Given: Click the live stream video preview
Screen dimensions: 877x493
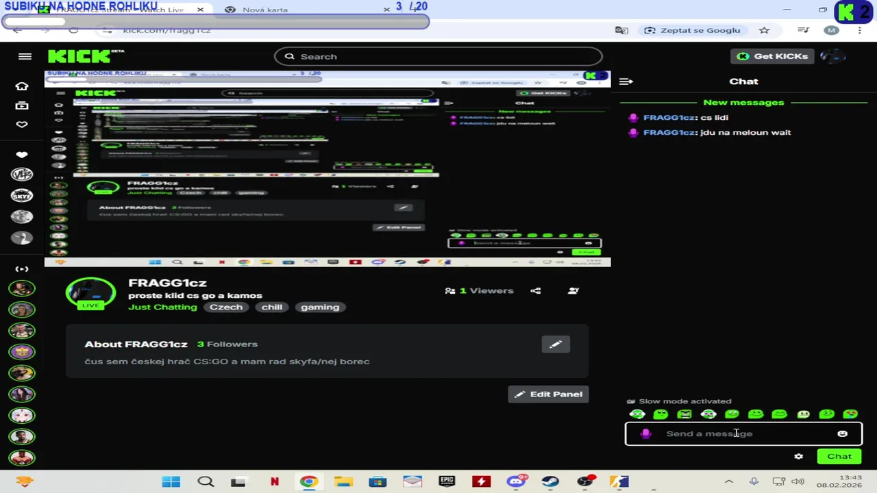Looking at the screenshot, I should click(x=328, y=168).
